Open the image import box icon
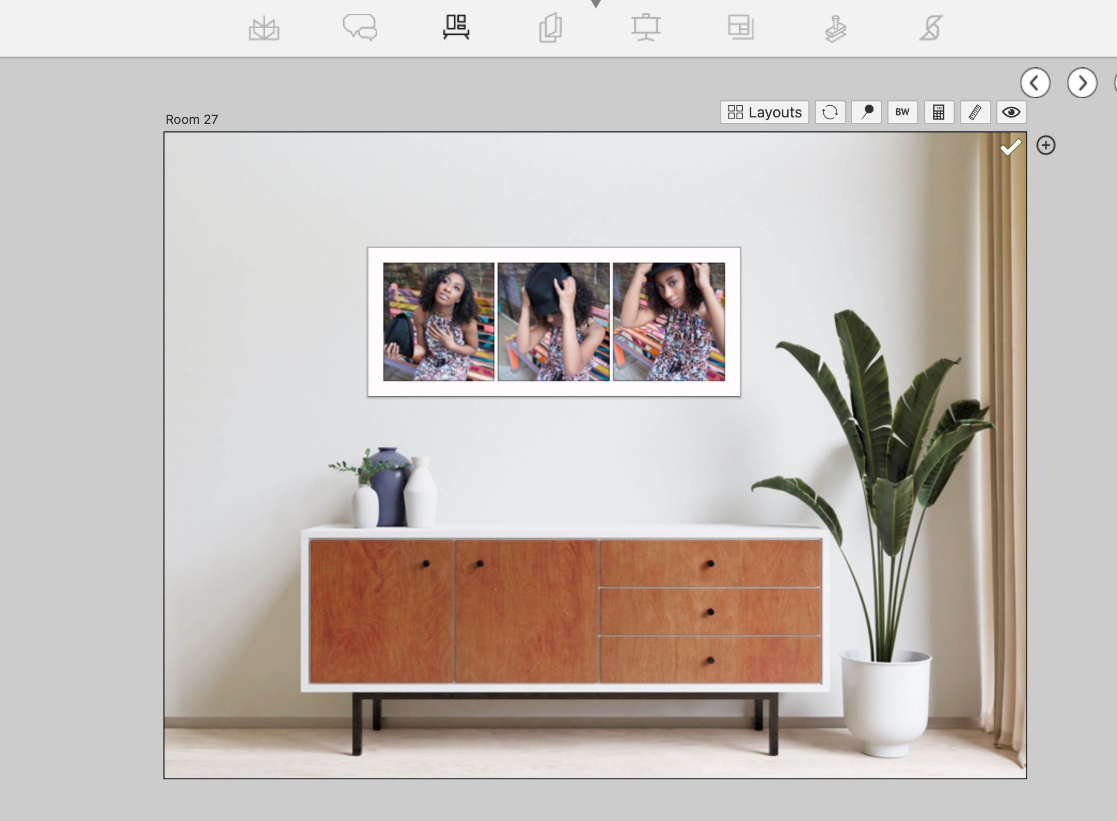 [264, 28]
